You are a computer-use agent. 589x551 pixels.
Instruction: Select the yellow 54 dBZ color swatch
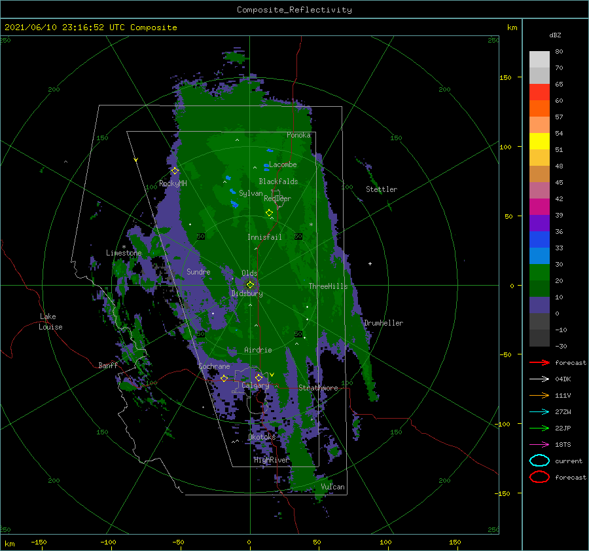tap(539, 142)
